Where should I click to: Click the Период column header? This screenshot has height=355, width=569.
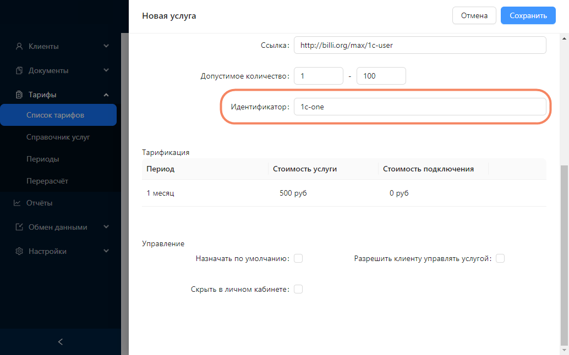[205, 169]
